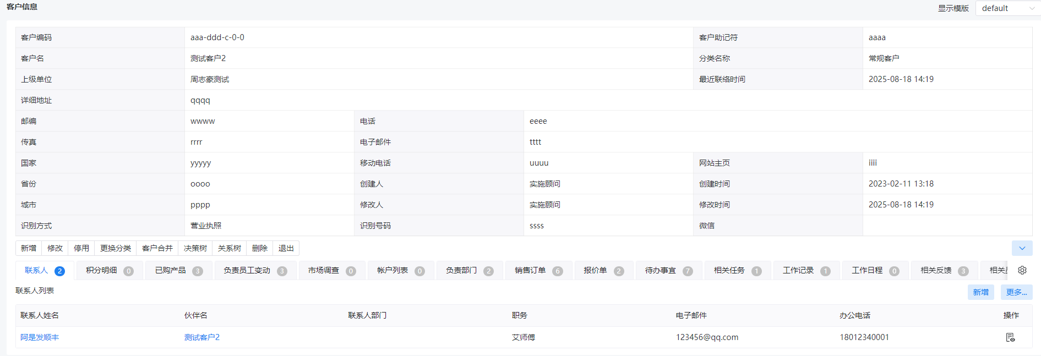Open the display template default dropdown
Viewport: 1041px width, 356px height.
click(1007, 8)
